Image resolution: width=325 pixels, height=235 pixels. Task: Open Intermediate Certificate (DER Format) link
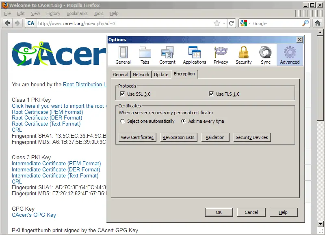click(56, 169)
